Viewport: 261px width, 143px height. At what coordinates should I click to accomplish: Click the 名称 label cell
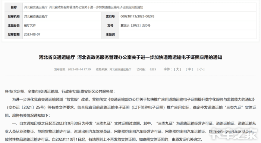[x=14, y=7]
